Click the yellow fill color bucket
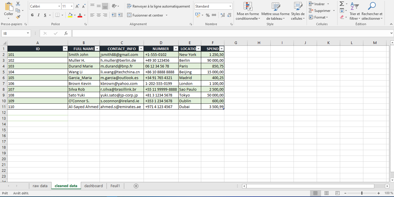 click(70, 15)
